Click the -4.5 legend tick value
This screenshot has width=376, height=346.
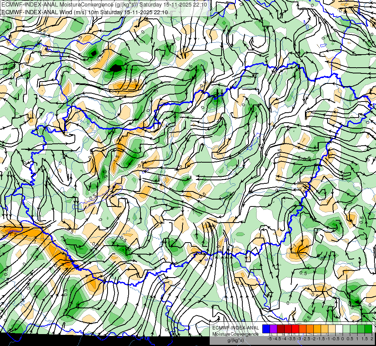(277, 339)
